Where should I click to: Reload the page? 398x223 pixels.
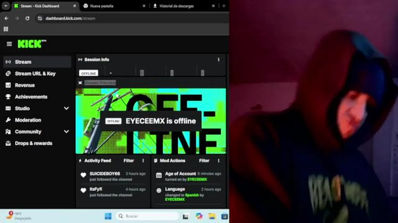[x=27, y=18]
